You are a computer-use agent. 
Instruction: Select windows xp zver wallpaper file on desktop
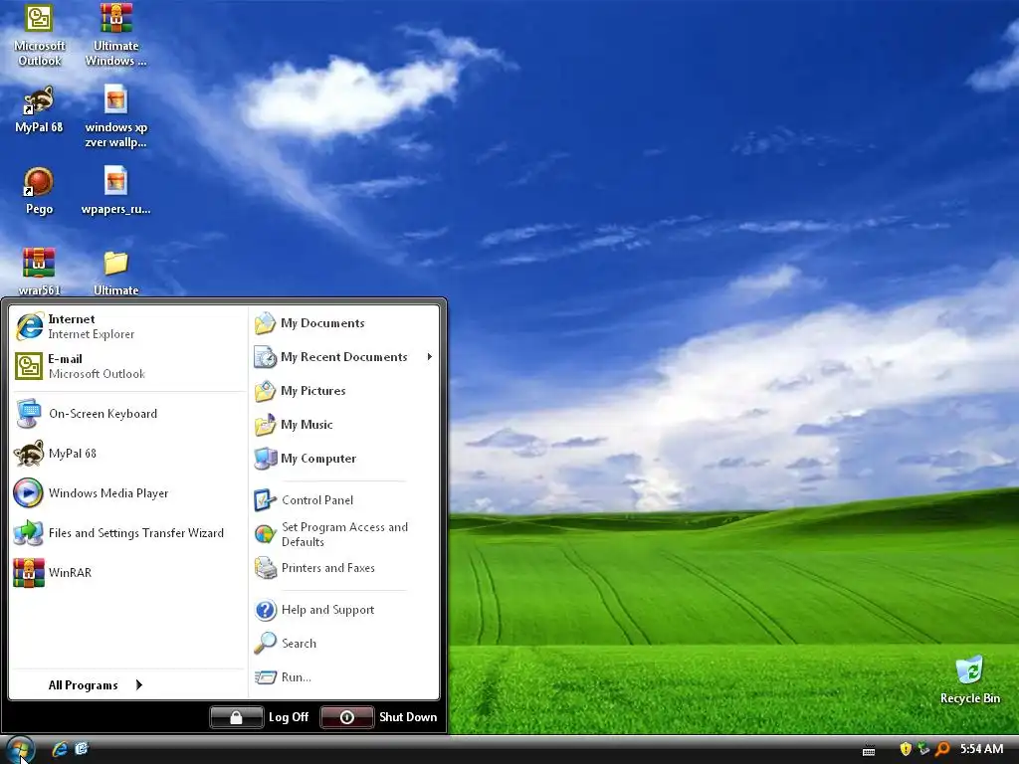coord(115,115)
